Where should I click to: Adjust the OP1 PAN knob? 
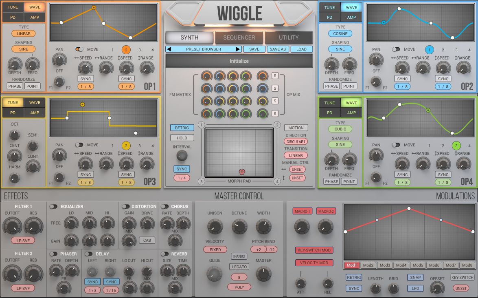click(59, 60)
